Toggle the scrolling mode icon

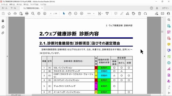[x=107, y=14]
